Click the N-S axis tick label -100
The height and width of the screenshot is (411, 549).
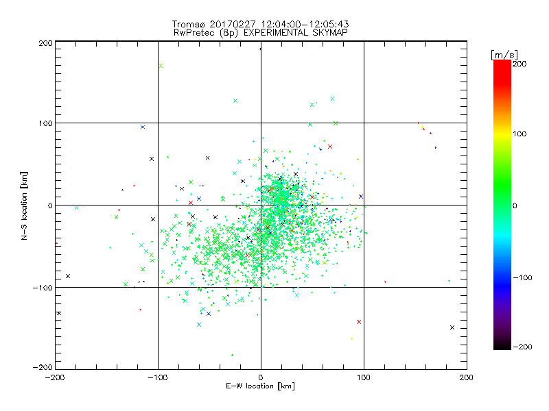tap(43, 288)
